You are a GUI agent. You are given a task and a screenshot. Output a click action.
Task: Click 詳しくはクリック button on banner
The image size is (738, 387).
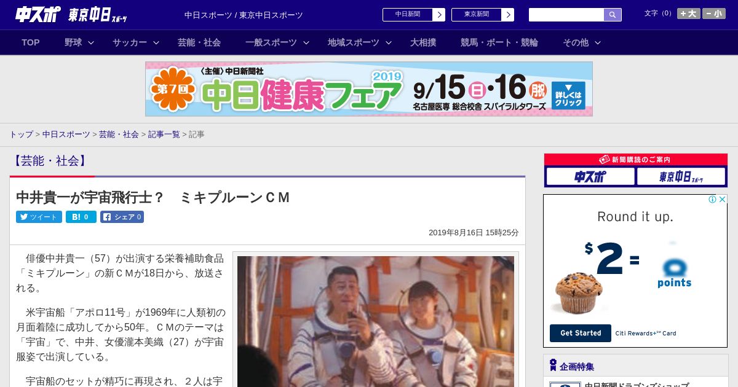pos(568,95)
